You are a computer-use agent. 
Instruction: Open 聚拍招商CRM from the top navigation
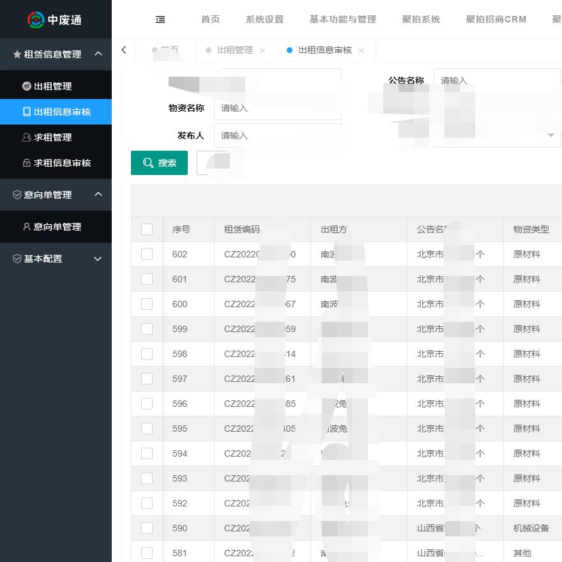click(497, 19)
